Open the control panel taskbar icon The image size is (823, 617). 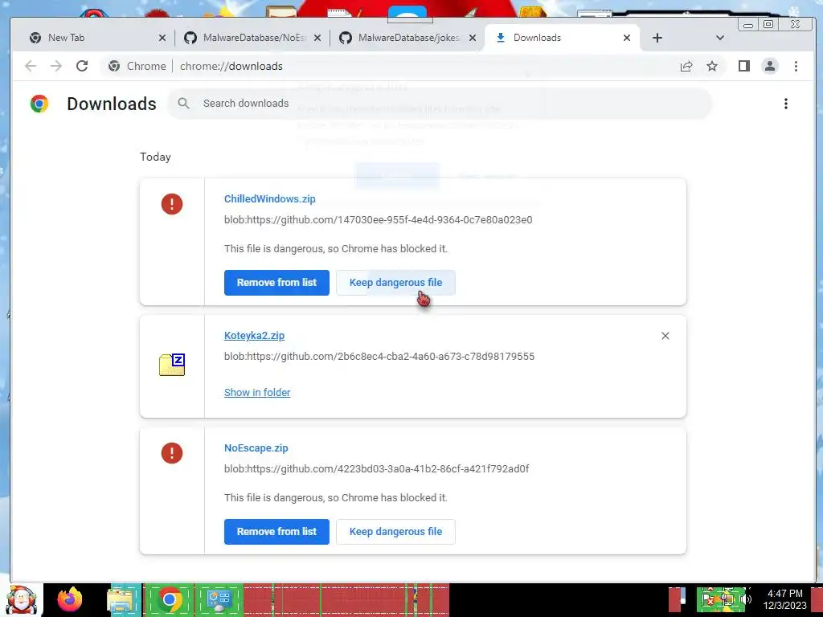point(219,601)
